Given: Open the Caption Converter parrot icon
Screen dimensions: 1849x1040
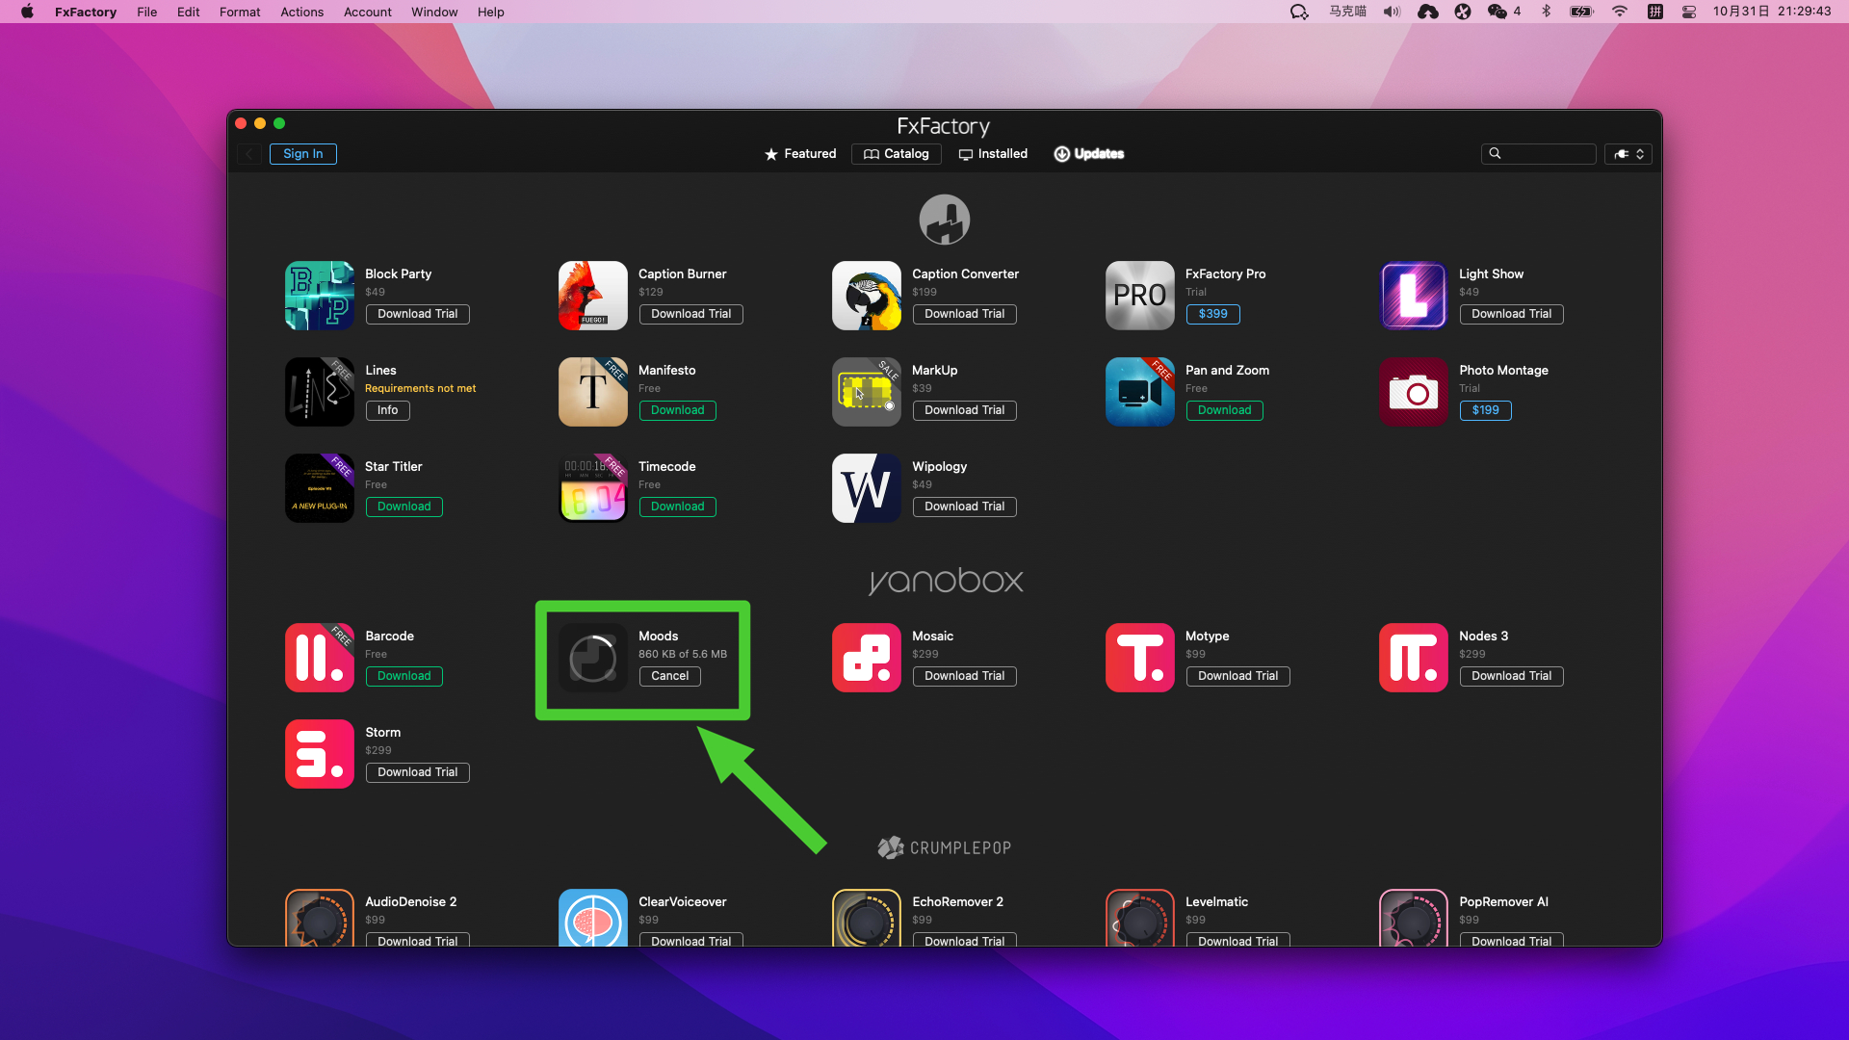Looking at the screenshot, I should point(866,296).
